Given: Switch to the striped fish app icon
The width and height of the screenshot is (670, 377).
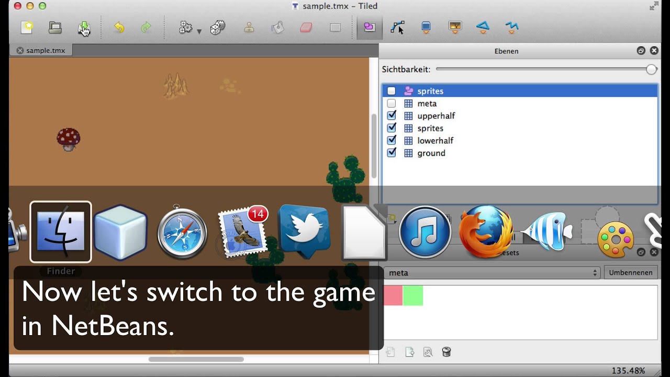Looking at the screenshot, I should (x=547, y=232).
